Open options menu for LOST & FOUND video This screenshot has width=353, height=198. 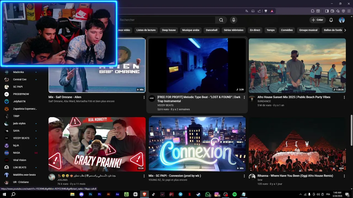(244, 97)
